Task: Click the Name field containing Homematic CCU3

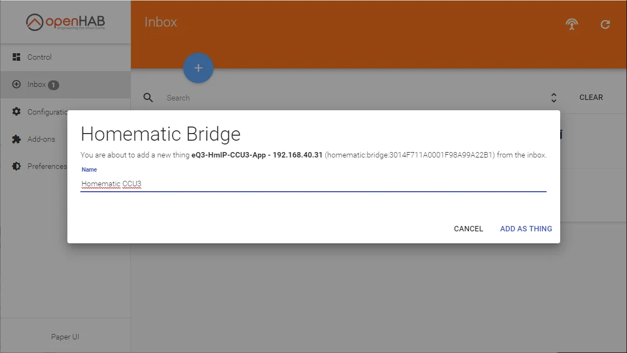Action: pyautogui.click(x=313, y=184)
